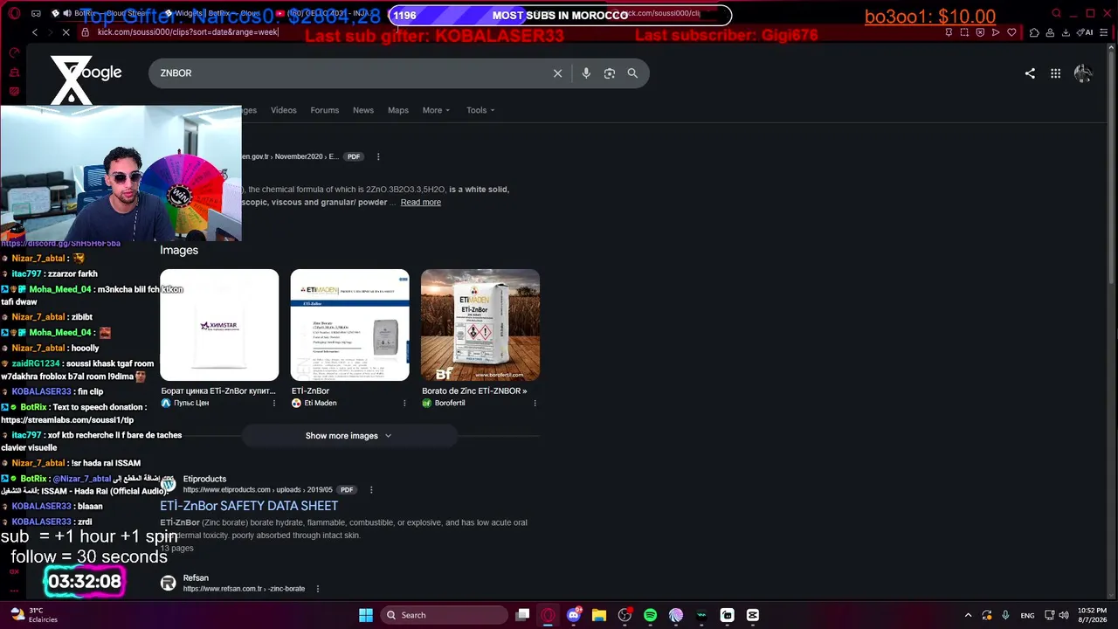The image size is (1118, 629).
Task: Click the ETİ-ZnBor image caption
Action: tap(310, 391)
